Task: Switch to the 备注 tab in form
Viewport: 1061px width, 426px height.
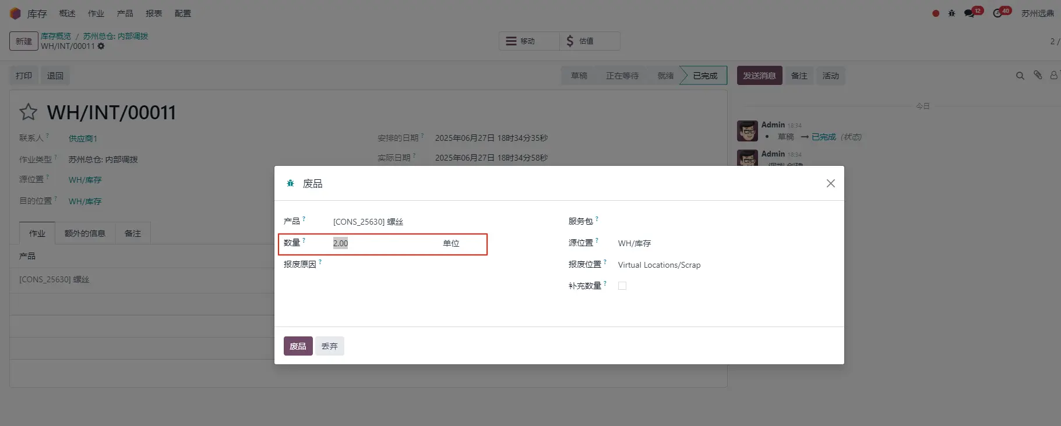Action: tap(133, 233)
